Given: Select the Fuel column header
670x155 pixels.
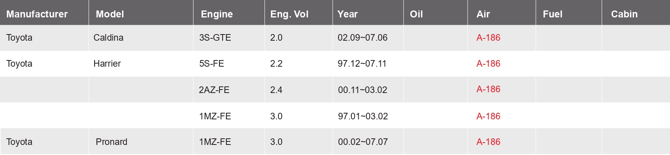Looking at the screenshot, I should 553,14.
